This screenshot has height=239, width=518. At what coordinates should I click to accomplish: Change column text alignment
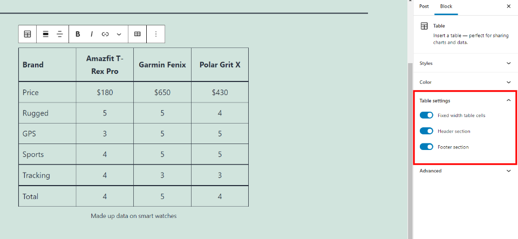pos(60,34)
